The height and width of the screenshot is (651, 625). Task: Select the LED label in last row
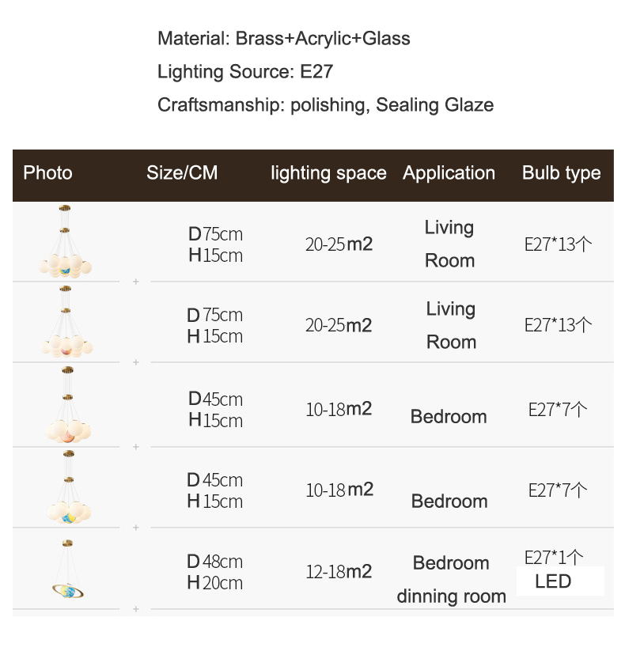click(x=553, y=581)
